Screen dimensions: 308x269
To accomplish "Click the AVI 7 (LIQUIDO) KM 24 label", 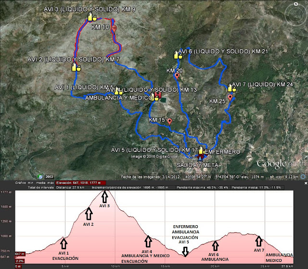I will (262, 84).
